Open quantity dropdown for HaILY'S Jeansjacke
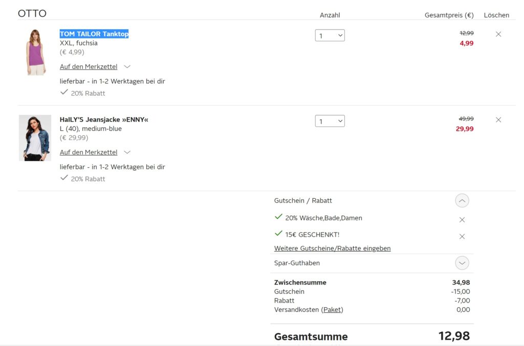 pos(330,121)
